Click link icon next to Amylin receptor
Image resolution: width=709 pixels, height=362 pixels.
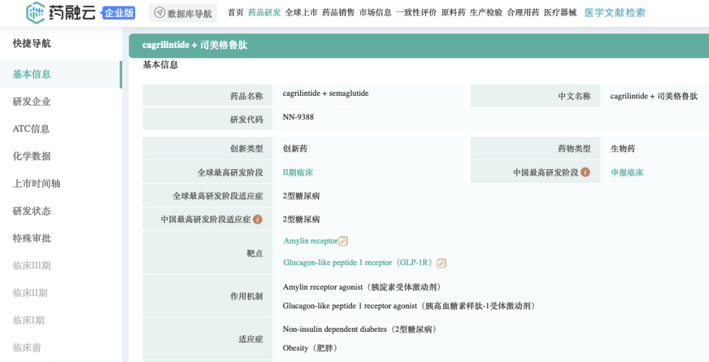343,241
